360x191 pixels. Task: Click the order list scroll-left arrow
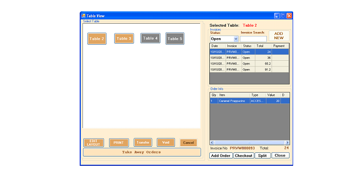click(212, 143)
